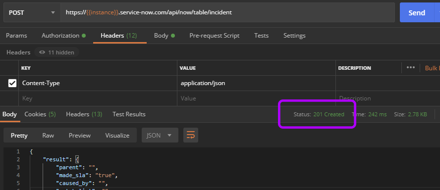Image resolution: width=440 pixels, height=190 pixels.
Task: Switch to Preview response view
Action: (80, 136)
